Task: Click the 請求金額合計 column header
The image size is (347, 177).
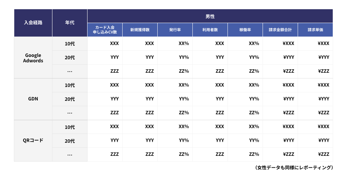Action: (x=280, y=30)
